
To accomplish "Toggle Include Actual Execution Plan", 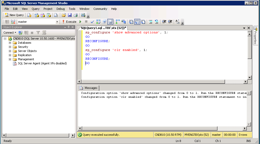I will (x=118, y=22).
